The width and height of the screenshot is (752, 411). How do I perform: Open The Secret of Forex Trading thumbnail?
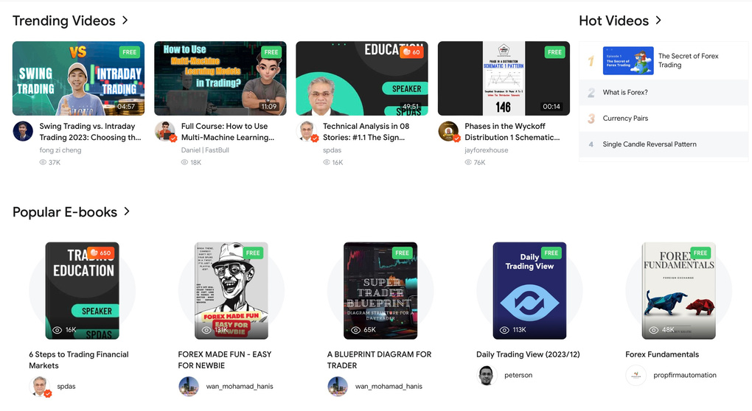[628, 60]
